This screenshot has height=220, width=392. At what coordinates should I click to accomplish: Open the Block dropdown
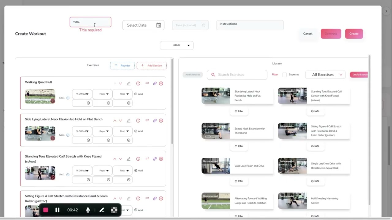tap(177, 45)
